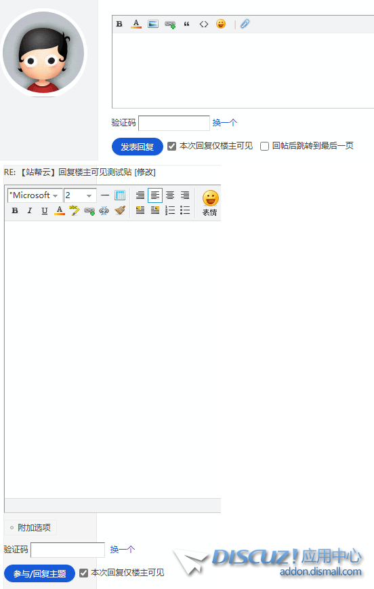
Task: Insert table in the advanced editor
Action: pos(120,195)
